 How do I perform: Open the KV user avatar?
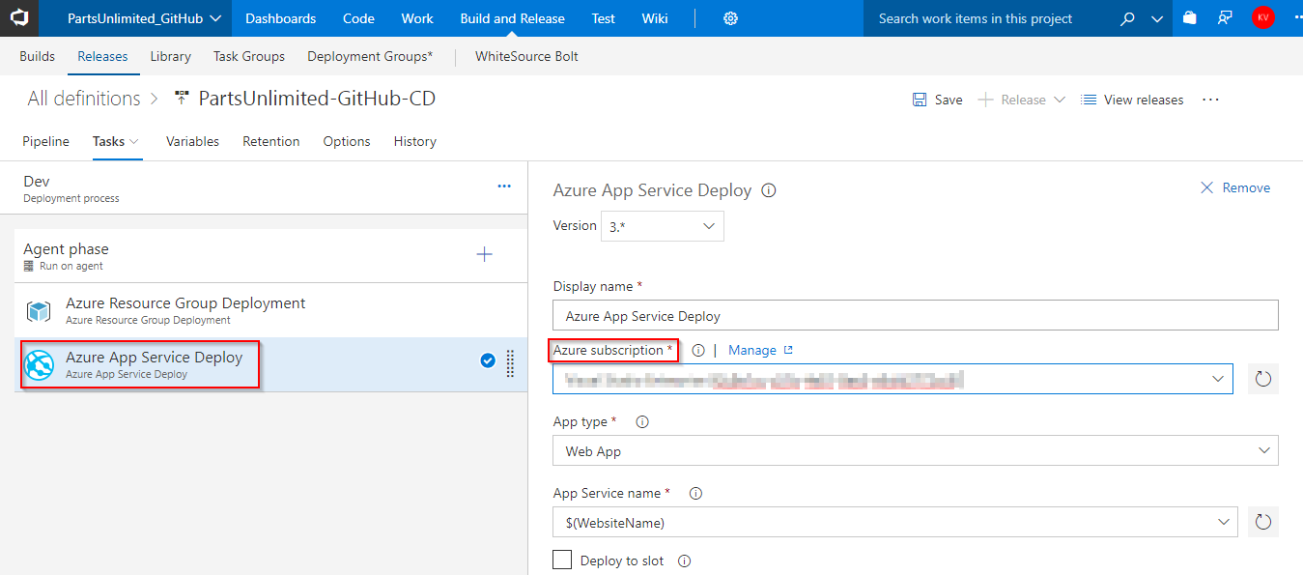tap(1262, 17)
